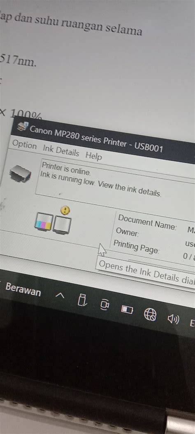195x434 pixels.
Task: Open the volume speaker tray icon
Action: pos(174,320)
